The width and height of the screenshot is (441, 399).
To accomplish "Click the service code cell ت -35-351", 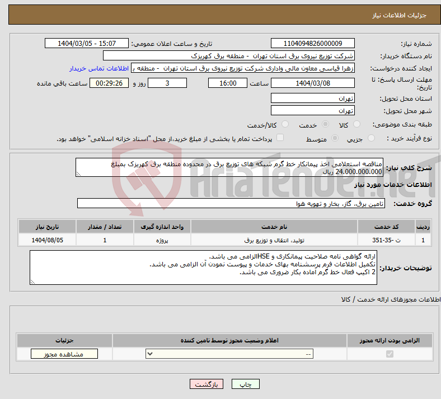I will point(387,240).
